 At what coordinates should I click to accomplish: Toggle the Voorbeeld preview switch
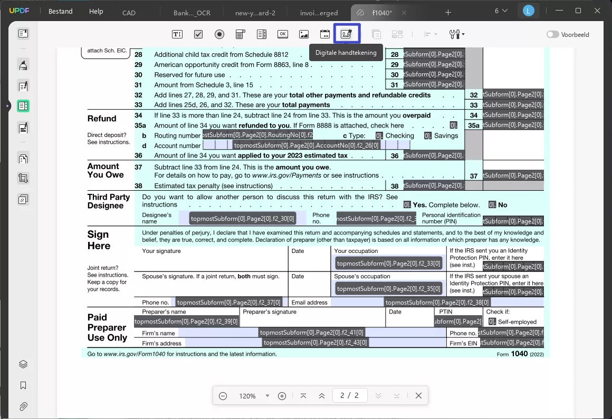point(552,34)
